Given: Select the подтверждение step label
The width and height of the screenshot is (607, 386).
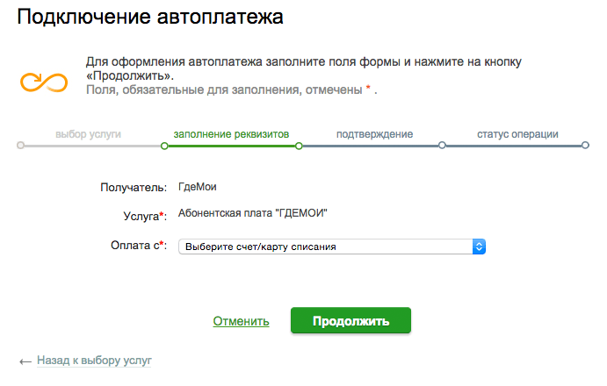Looking at the screenshot, I should (374, 134).
